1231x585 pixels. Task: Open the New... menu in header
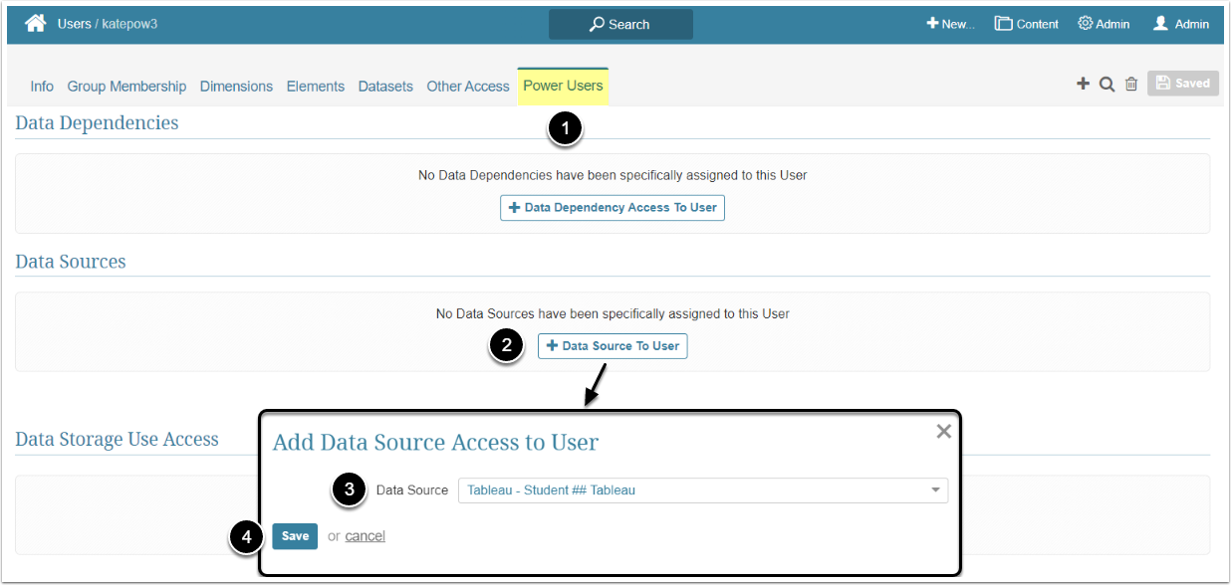(x=950, y=24)
